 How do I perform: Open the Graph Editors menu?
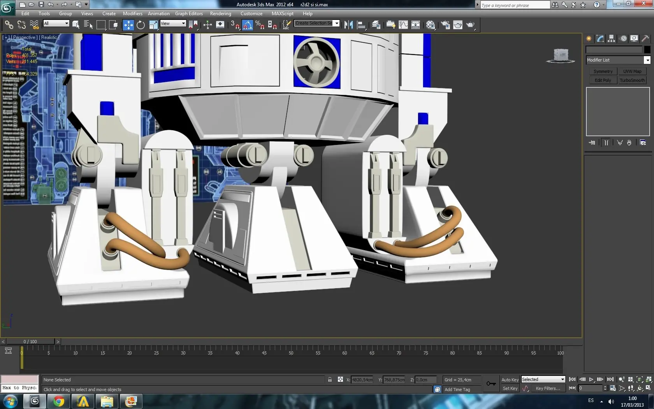(189, 14)
